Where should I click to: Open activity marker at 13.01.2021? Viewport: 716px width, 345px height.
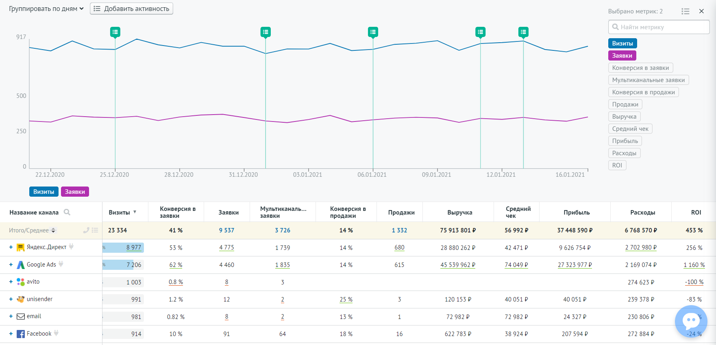(x=523, y=32)
